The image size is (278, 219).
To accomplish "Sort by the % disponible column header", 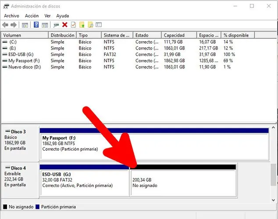I will pyautogui.click(x=238, y=35).
